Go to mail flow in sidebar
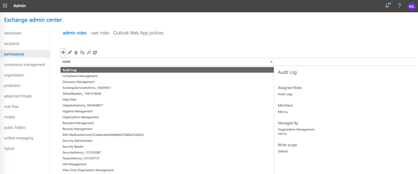 11,106
